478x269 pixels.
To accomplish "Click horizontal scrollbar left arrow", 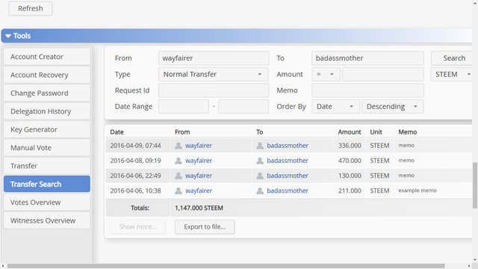I will click(3, 266).
